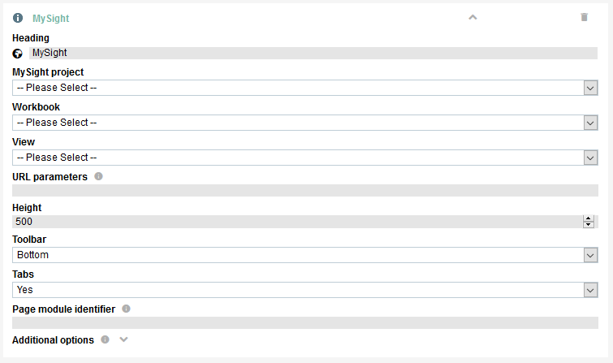Show the URL parameters info tooltip icon
Screen dimensions: 613x363
[x=98, y=176]
